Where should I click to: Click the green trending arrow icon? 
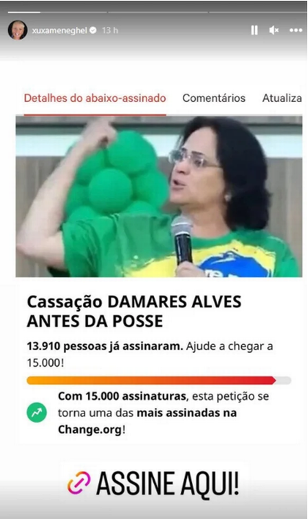coord(36,412)
